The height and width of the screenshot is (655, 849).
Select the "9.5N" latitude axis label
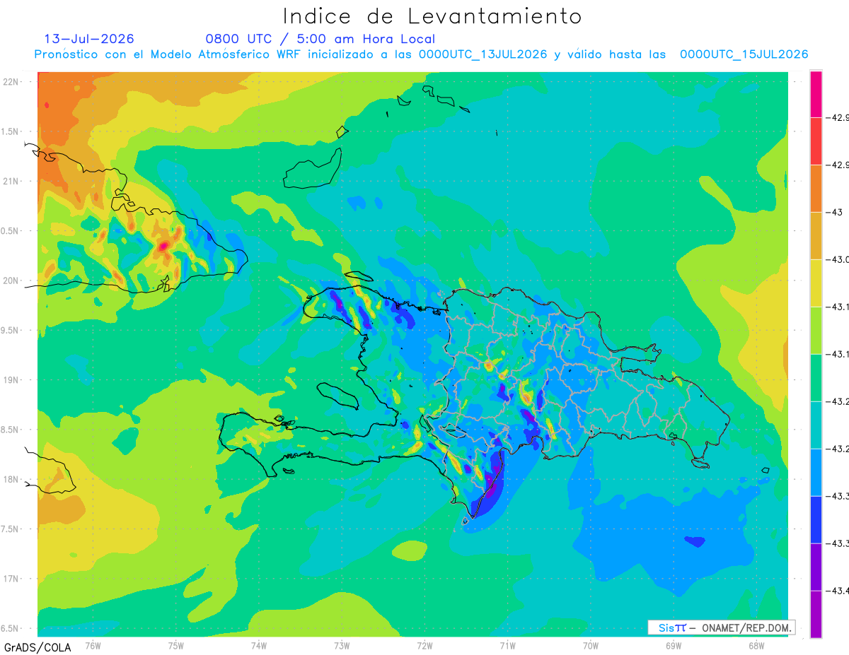click(x=11, y=330)
